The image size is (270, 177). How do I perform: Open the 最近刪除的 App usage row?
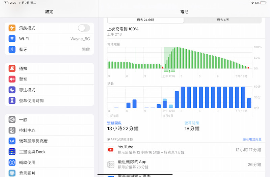coord(184,165)
